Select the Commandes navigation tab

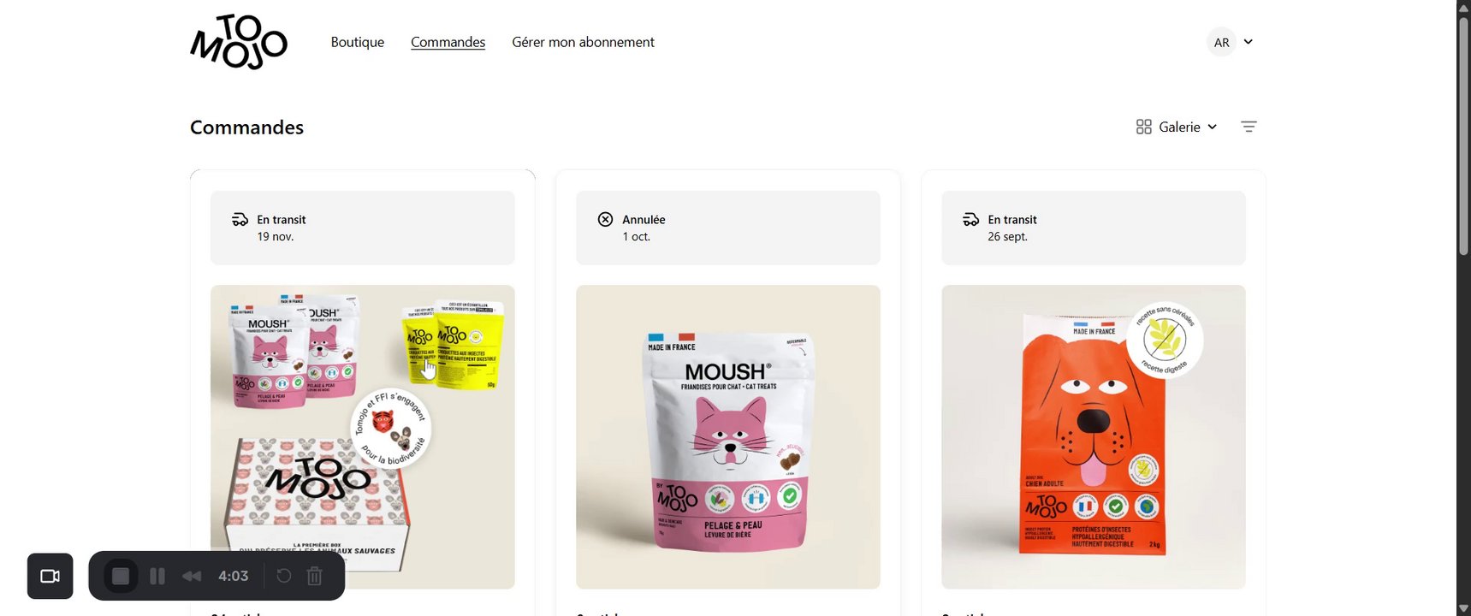click(448, 42)
